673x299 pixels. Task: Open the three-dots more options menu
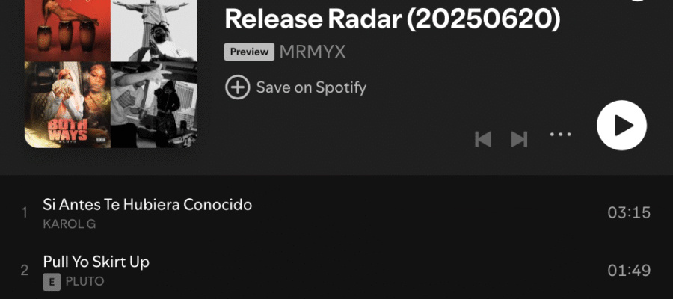(561, 135)
